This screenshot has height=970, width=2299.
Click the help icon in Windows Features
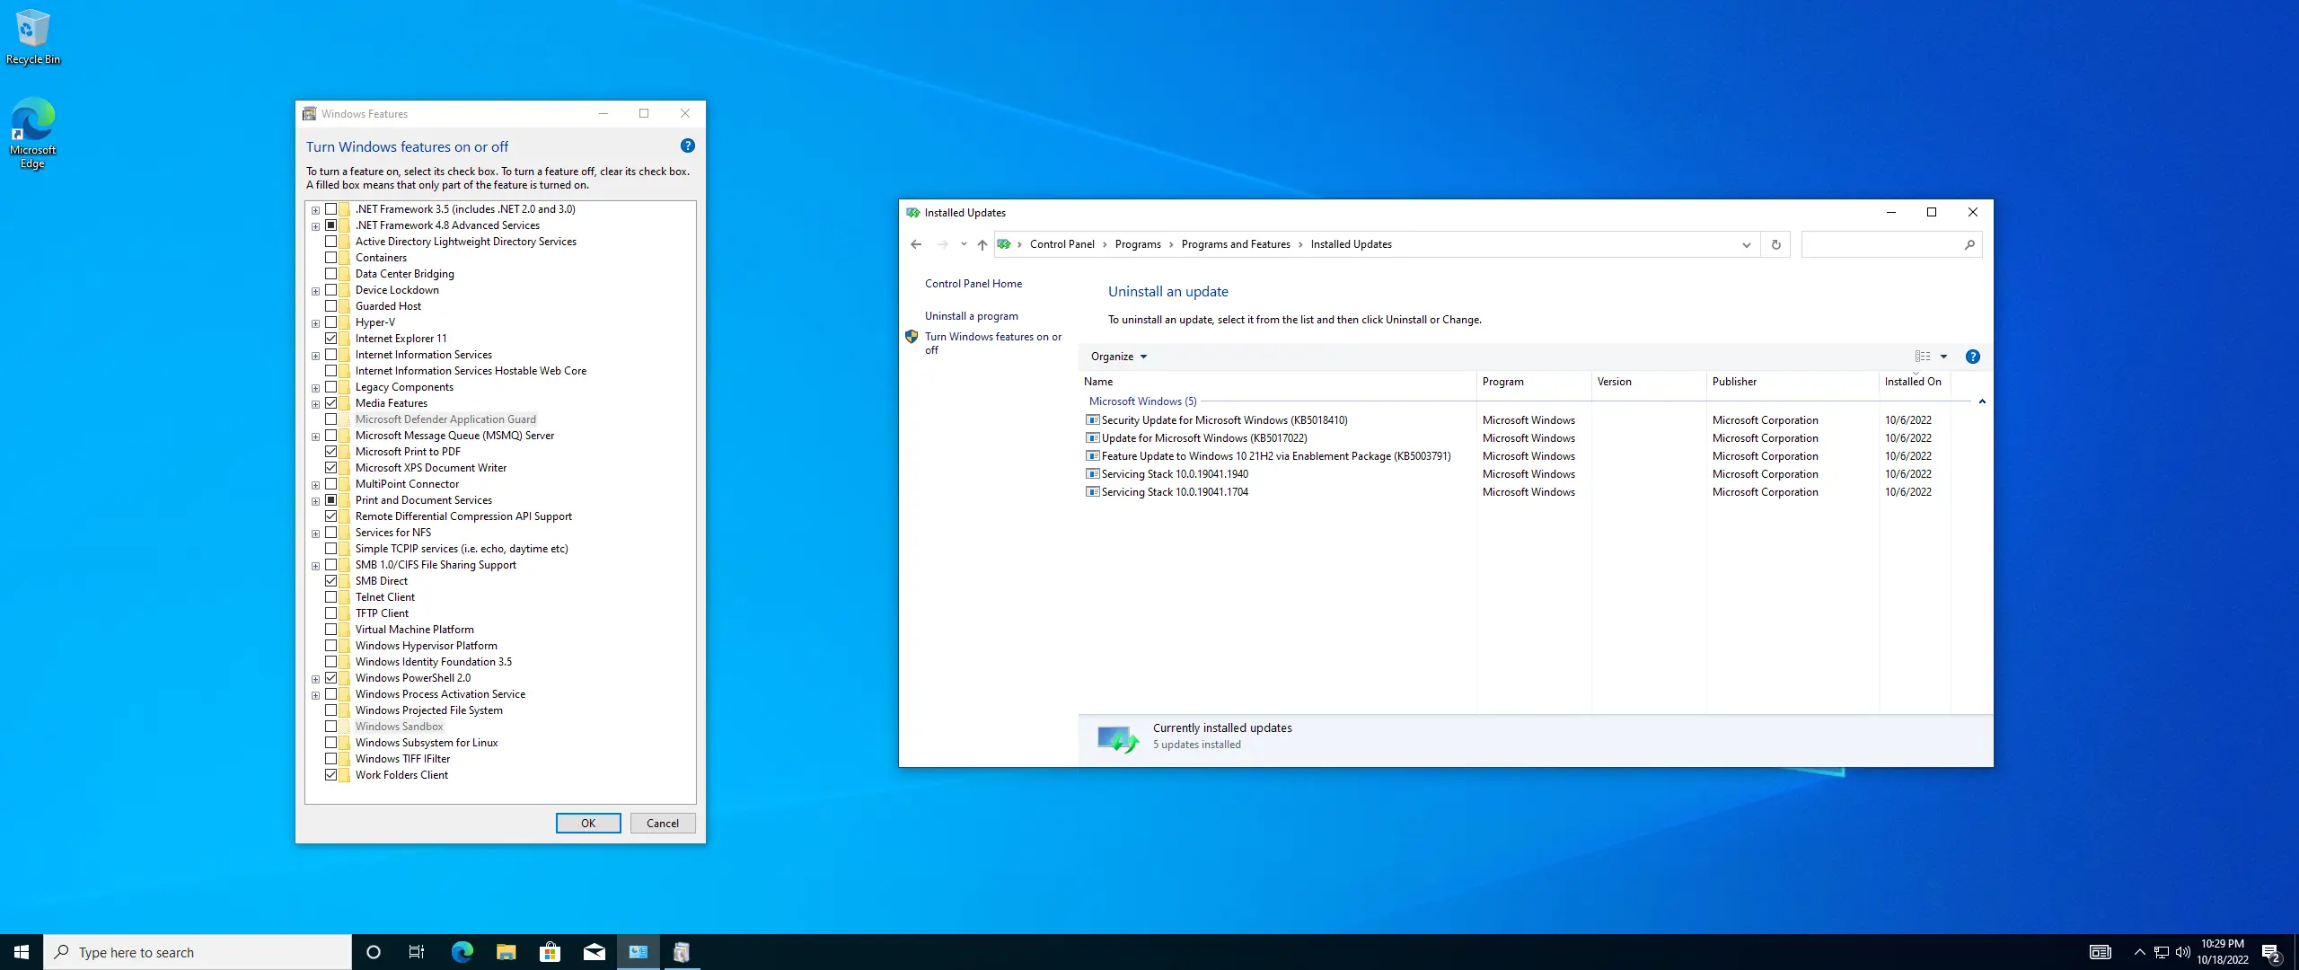[x=687, y=146]
